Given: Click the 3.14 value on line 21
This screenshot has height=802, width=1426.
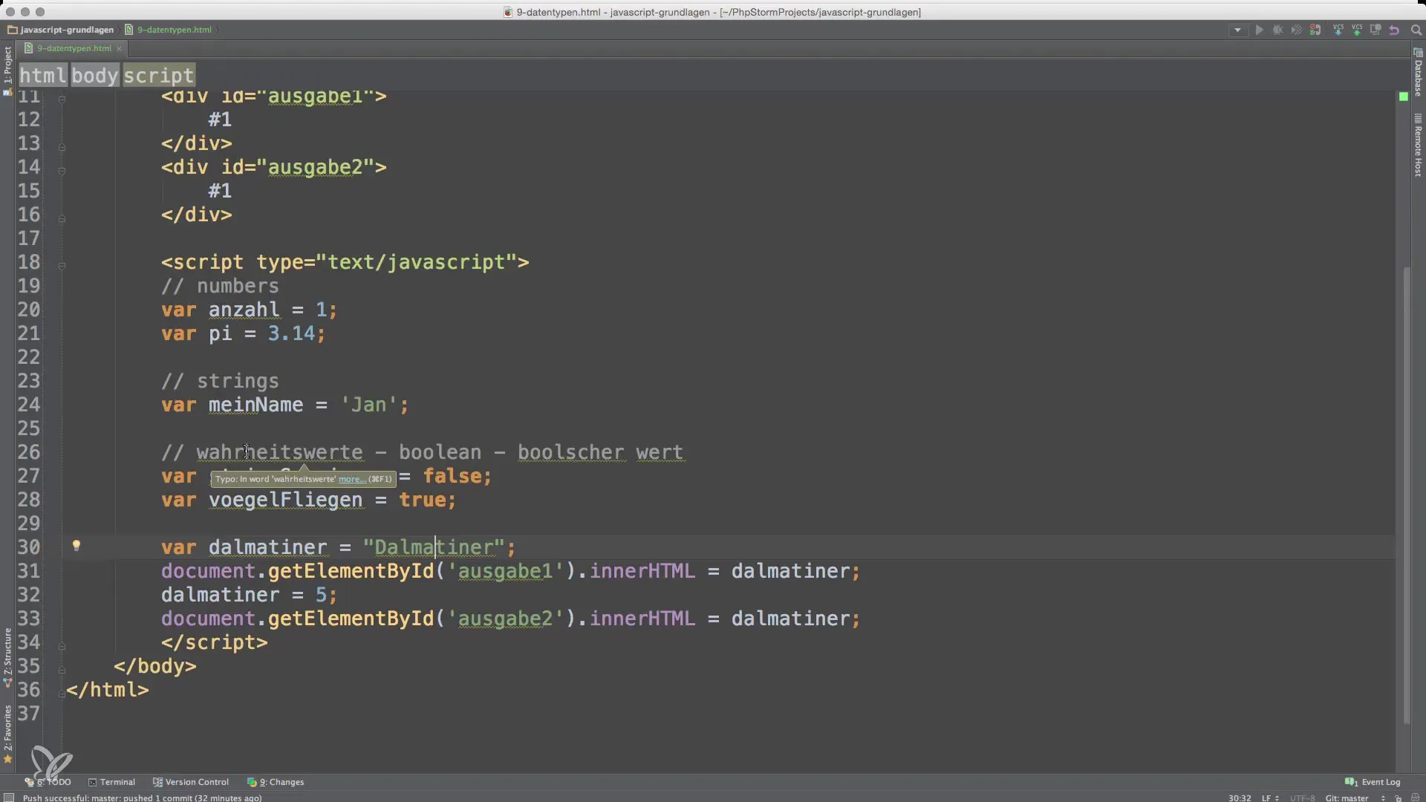Looking at the screenshot, I should point(291,333).
